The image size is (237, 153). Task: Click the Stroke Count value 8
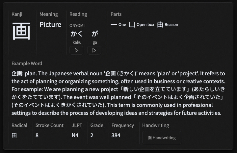coord(37,135)
